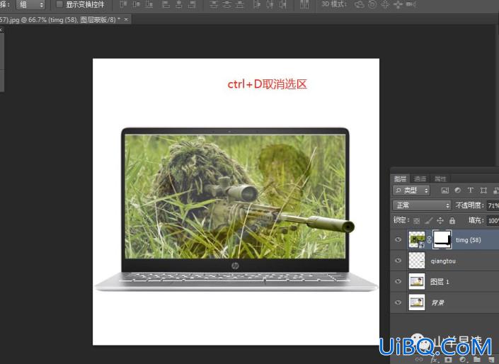Click the new group folder icon

click(477, 360)
